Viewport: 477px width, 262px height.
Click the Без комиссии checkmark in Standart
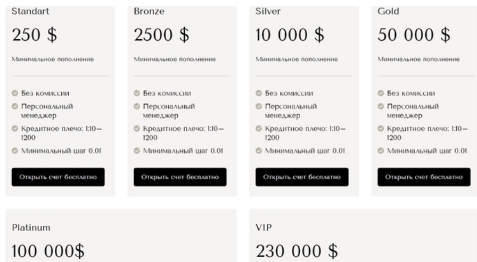point(15,93)
